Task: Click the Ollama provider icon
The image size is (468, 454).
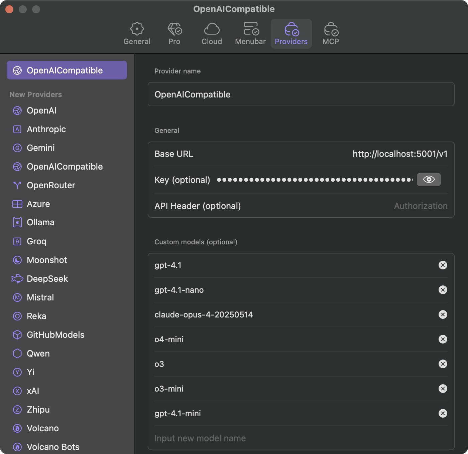Action: (x=17, y=222)
